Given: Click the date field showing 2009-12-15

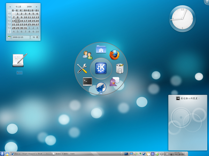Looking at the screenshot, I should [x=21, y=37].
